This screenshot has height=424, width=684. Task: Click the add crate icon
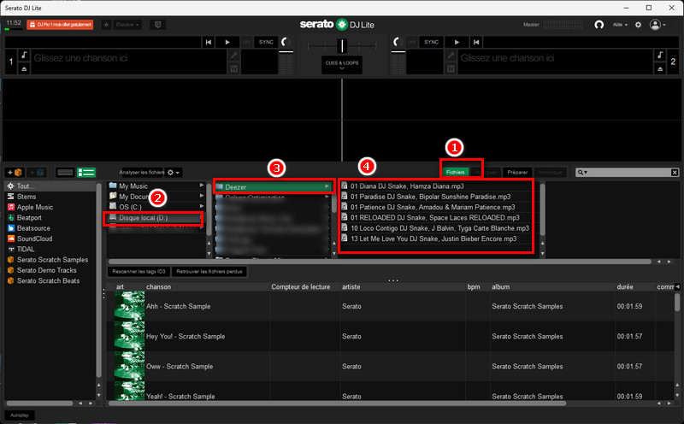coord(15,173)
